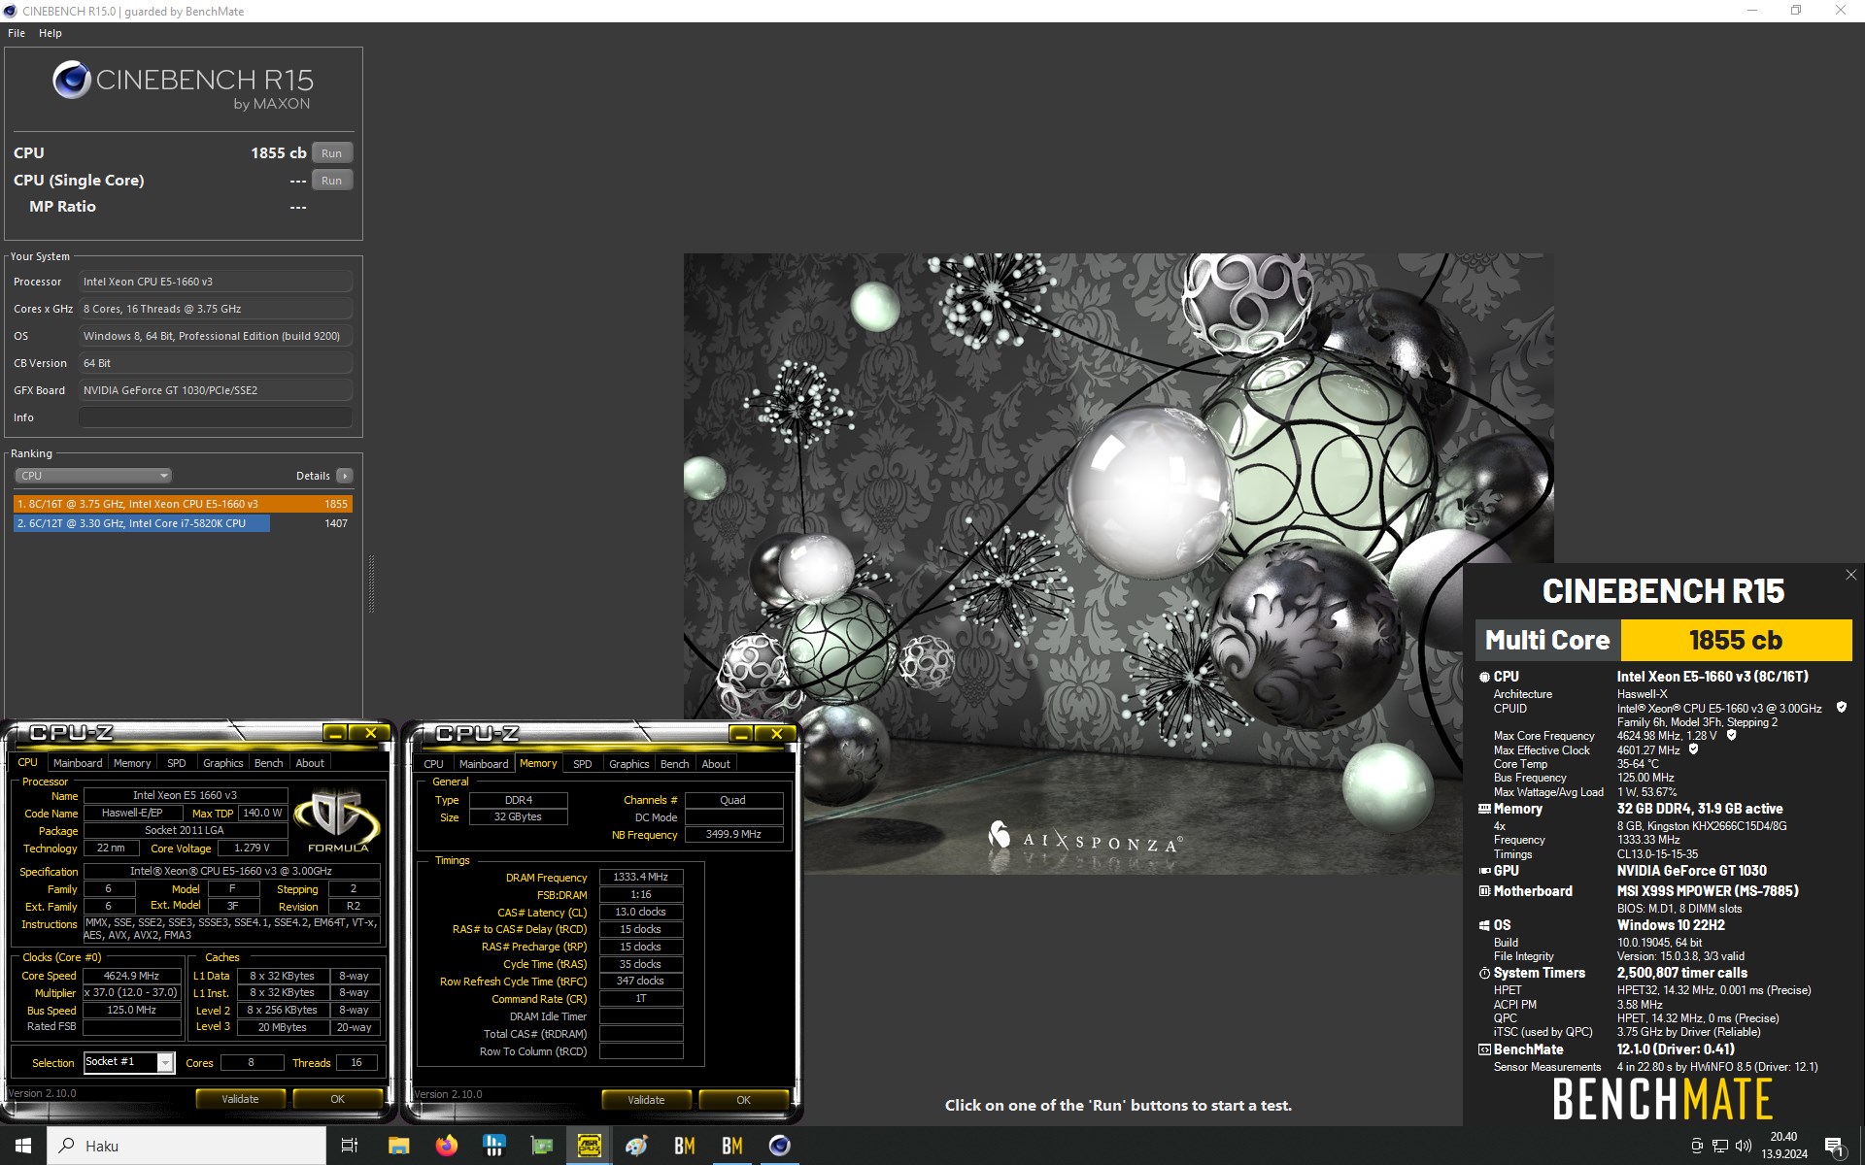Click the ranking Details arrow button

coord(344,476)
